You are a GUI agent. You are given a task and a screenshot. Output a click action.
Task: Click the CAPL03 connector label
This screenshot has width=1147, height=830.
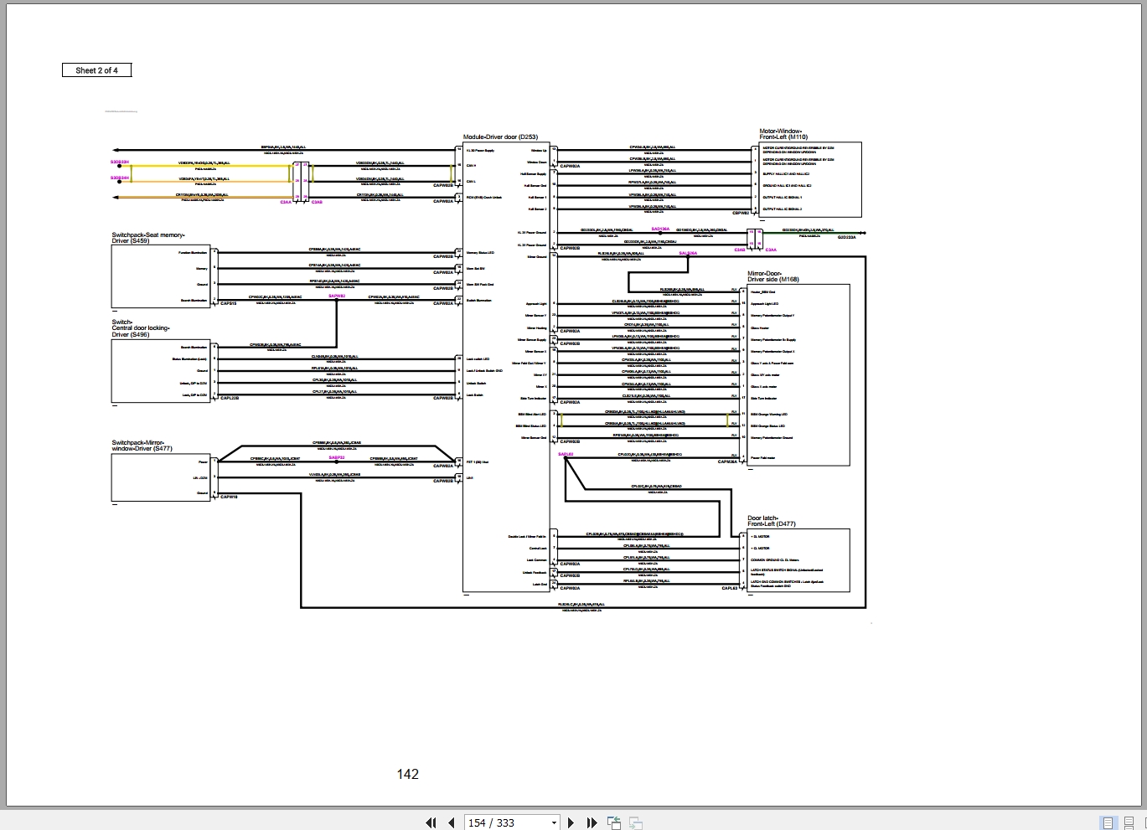point(730,588)
